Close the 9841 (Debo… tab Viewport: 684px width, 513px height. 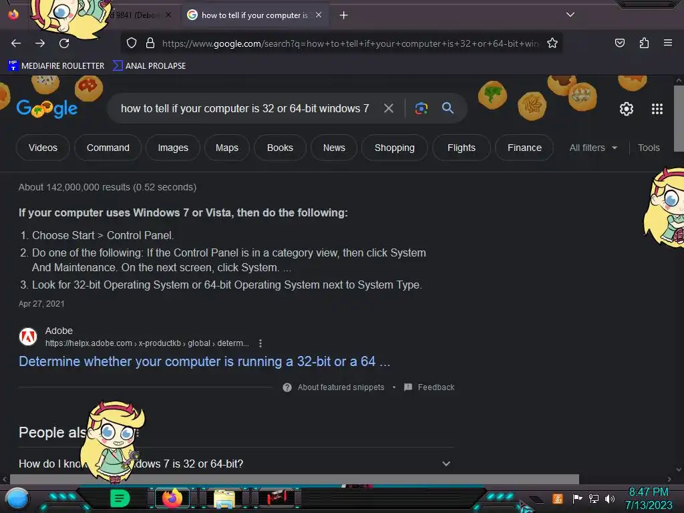[x=168, y=15]
